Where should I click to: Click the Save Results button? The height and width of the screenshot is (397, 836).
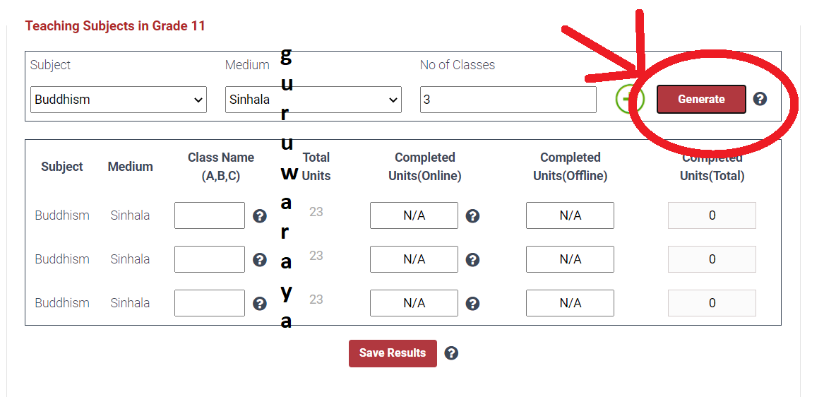coord(393,353)
